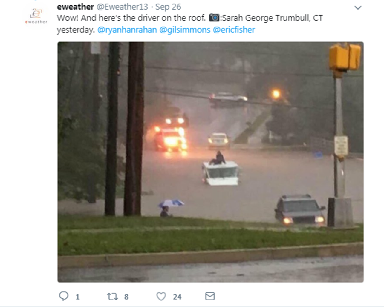Click the reply speech bubble icon

coord(64,296)
